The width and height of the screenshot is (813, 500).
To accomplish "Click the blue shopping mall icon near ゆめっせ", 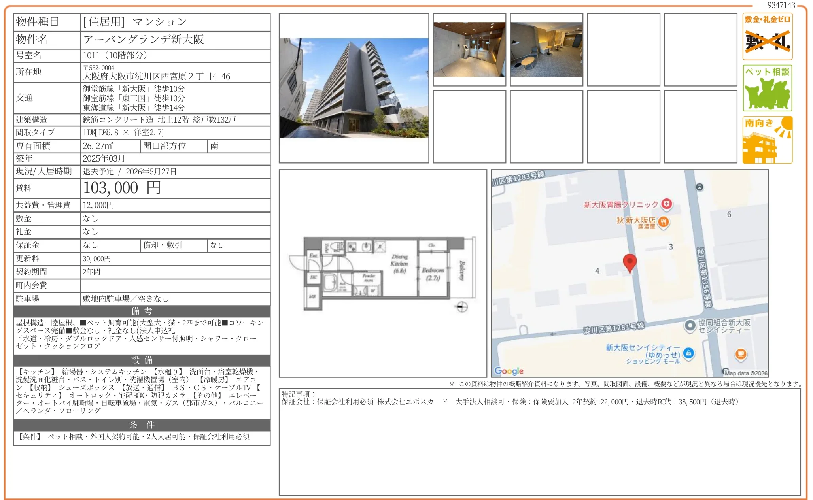I will (x=689, y=353).
